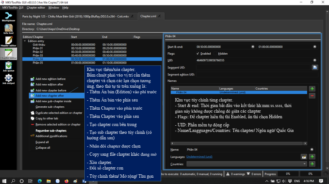Remove the selected chapter name entry
The image size is (329, 184).
312,96
